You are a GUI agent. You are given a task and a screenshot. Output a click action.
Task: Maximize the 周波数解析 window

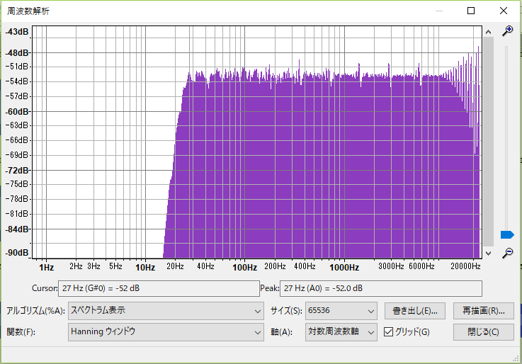pos(471,11)
